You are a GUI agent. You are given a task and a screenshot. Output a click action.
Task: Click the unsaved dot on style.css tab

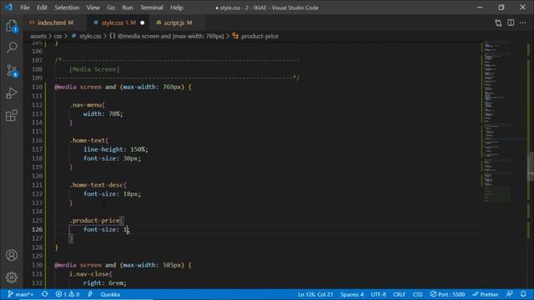[x=143, y=22]
